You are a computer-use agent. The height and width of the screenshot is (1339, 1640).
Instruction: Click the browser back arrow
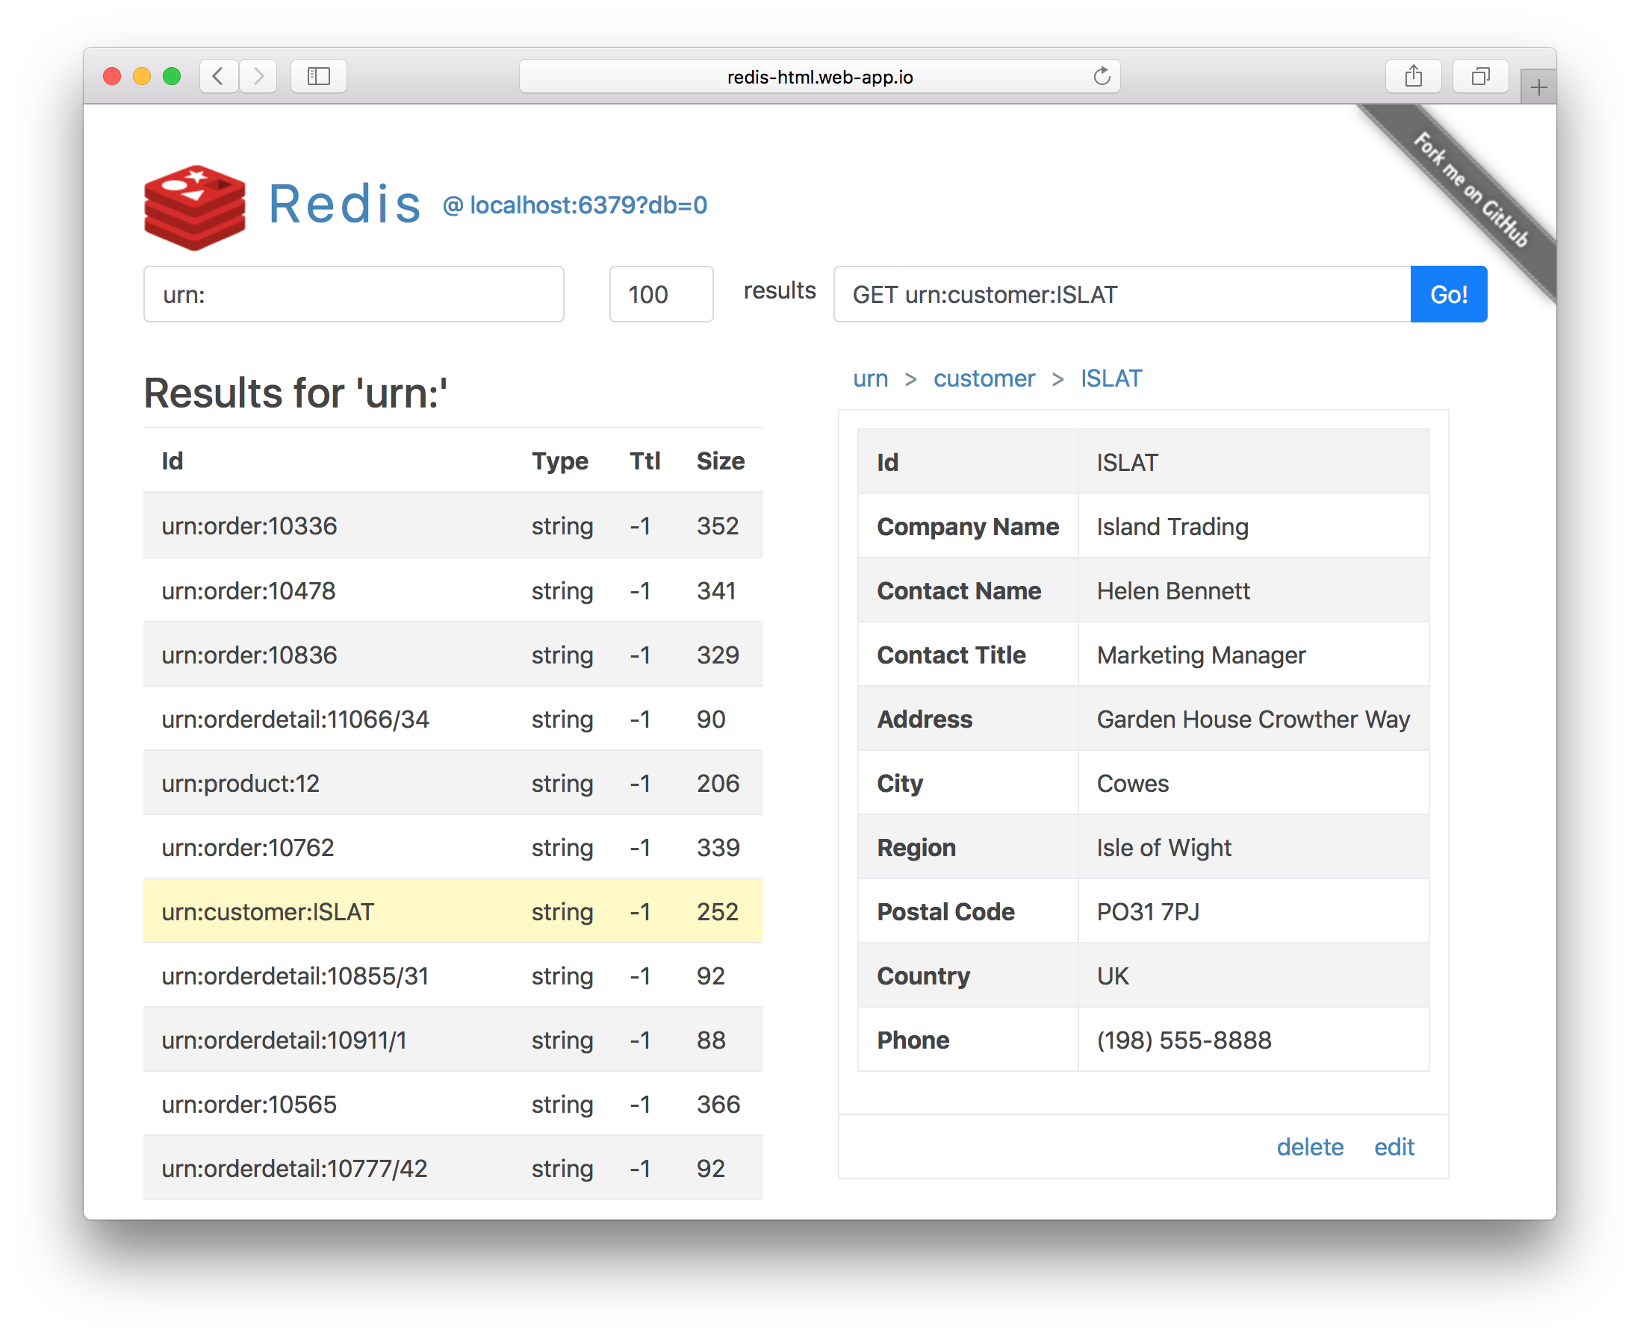(218, 76)
